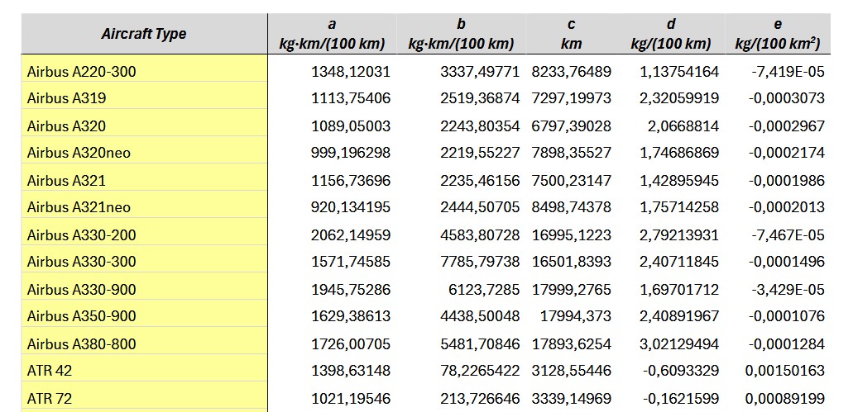
Task: Select the cell showing 16995,1223
Action: coord(571,235)
